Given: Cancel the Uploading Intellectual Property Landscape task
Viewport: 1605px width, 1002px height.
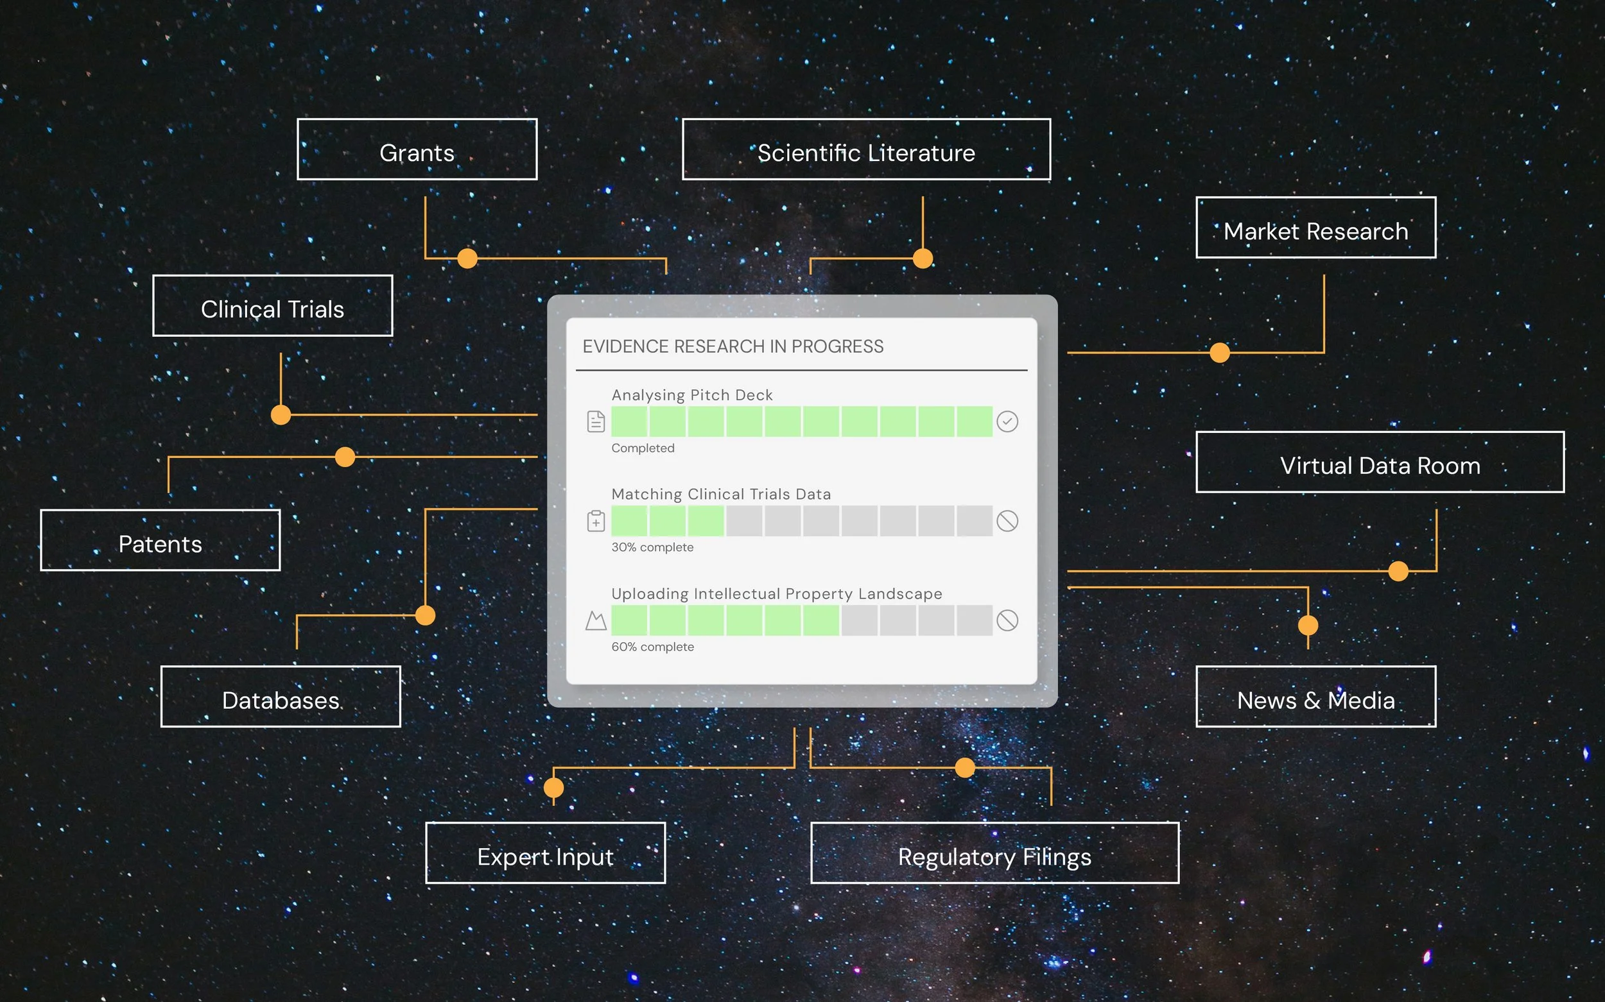Looking at the screenshot, I should [x=1007, y=620].
